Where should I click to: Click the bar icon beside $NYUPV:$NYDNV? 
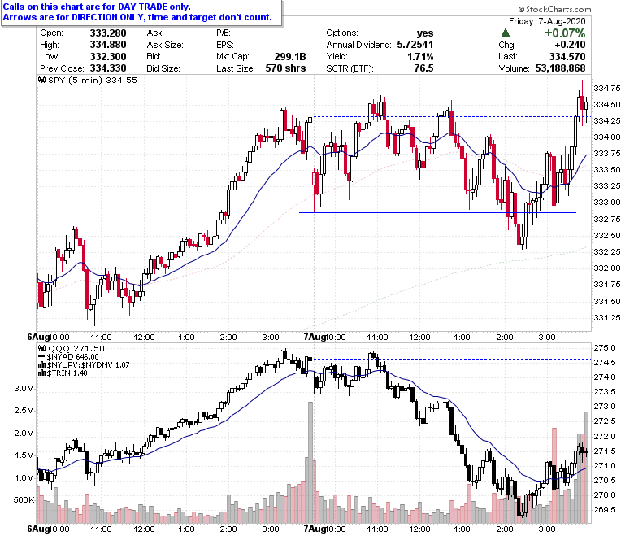(x=41, y=365)
